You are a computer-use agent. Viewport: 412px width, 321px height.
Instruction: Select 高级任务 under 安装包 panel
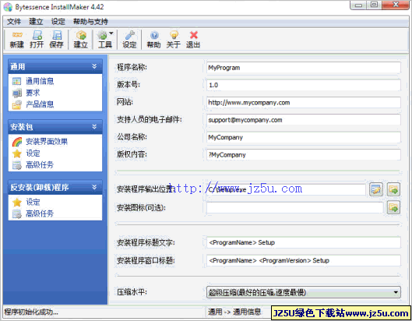[40, 164]
